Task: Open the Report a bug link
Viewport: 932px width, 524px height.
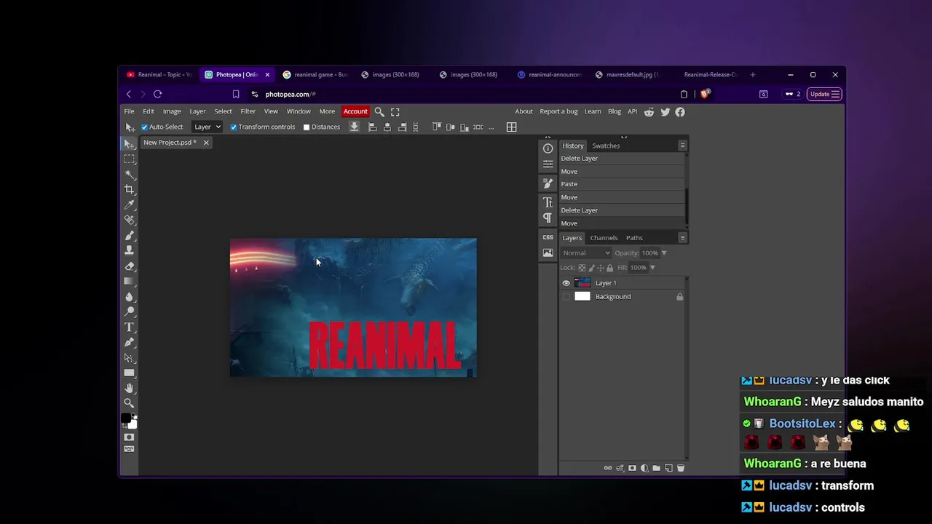Action: 558,111
